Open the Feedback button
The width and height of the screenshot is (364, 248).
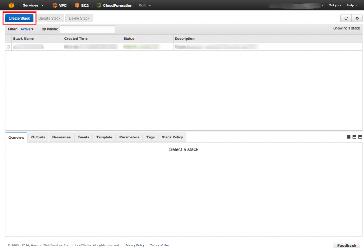coord(347,245)
